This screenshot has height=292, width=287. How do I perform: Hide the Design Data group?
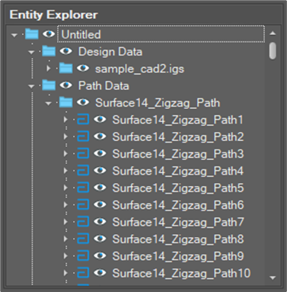click(x=65, y=51)
